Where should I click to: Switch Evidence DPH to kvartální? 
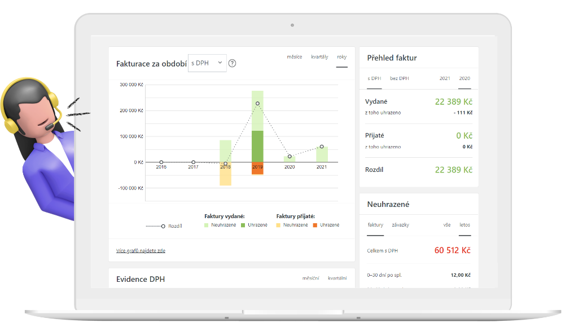tap(337, 278)
